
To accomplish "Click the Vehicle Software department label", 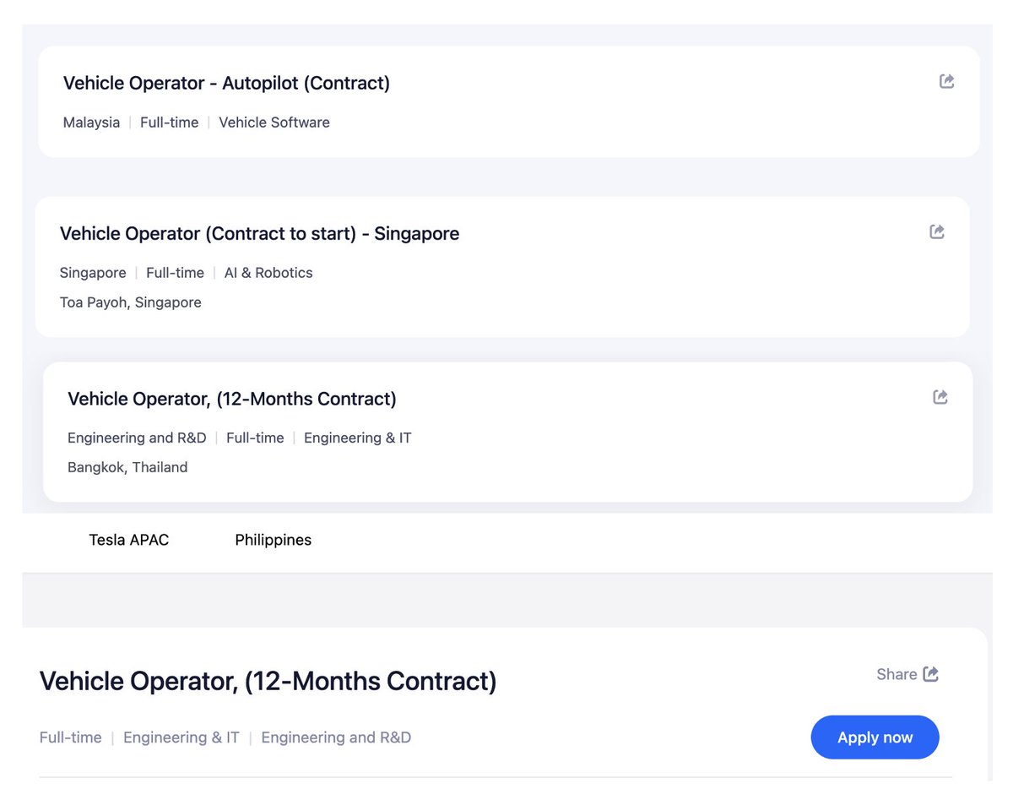I will [x=274, y=122].
